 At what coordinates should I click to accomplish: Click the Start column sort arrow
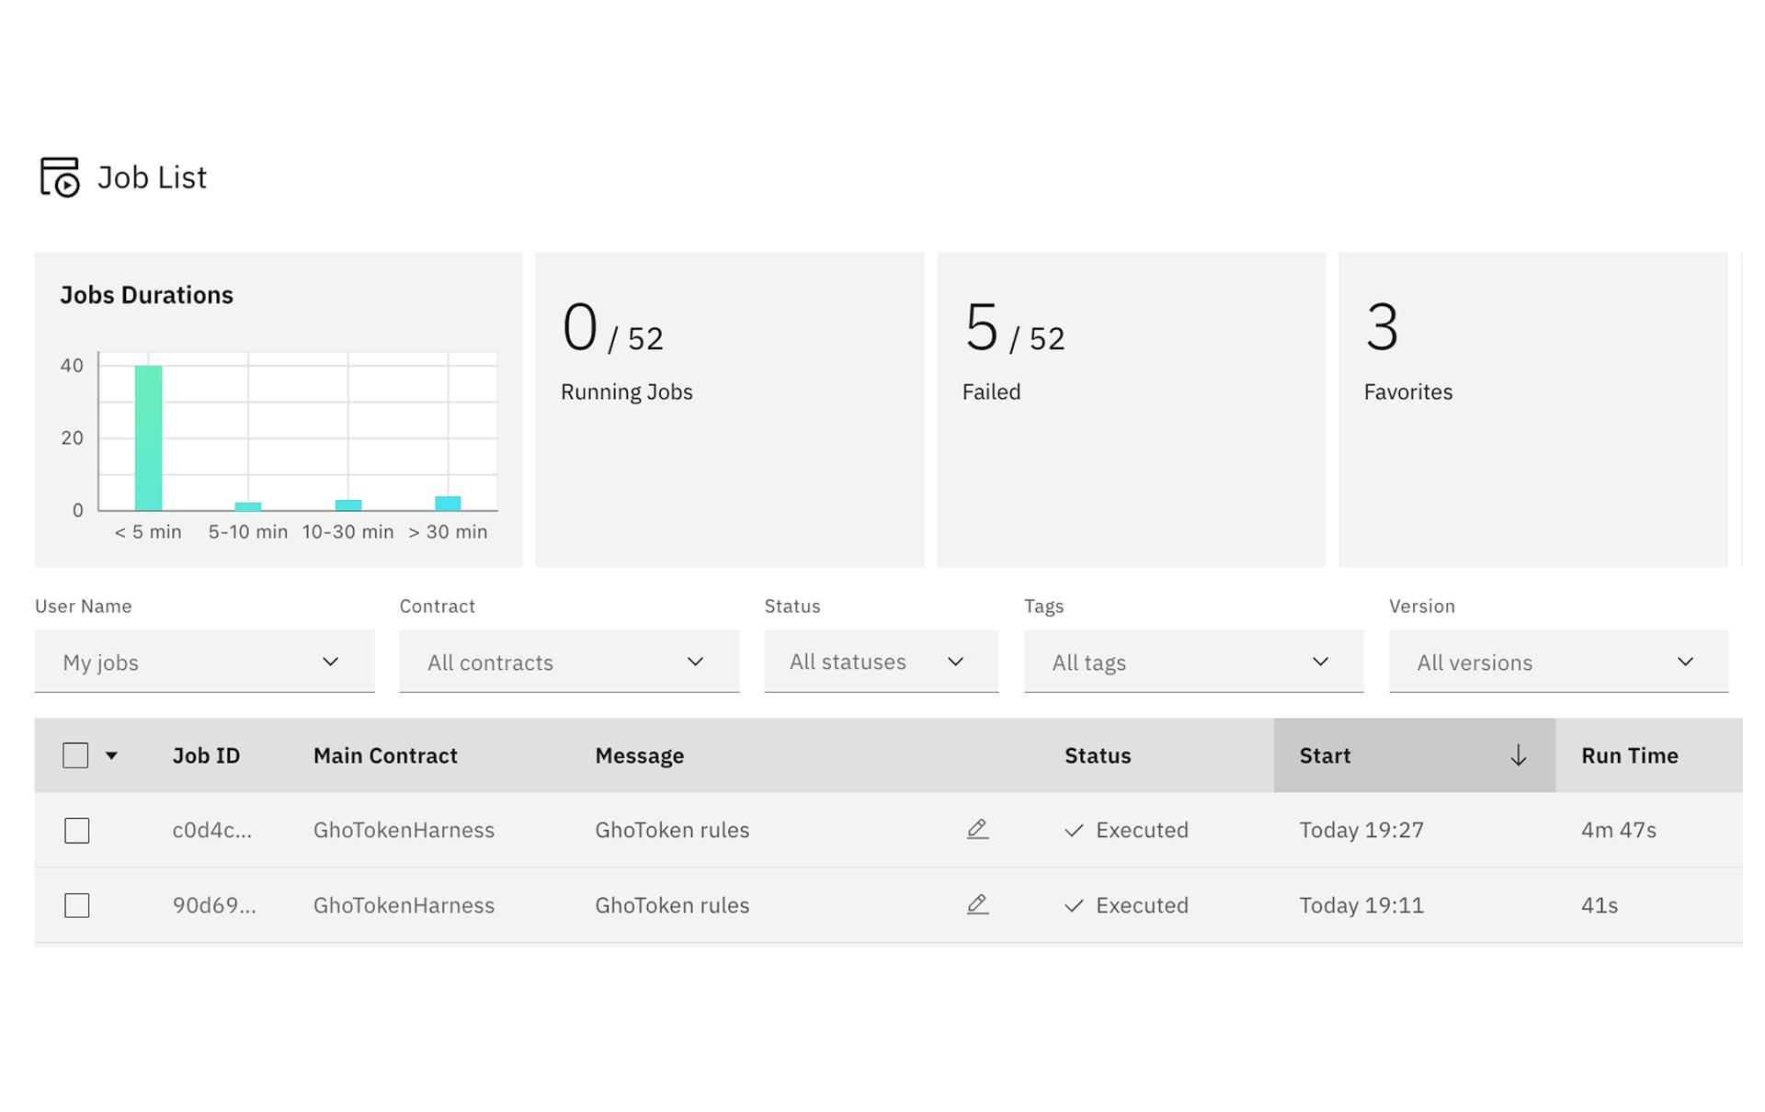(1518, 755)
